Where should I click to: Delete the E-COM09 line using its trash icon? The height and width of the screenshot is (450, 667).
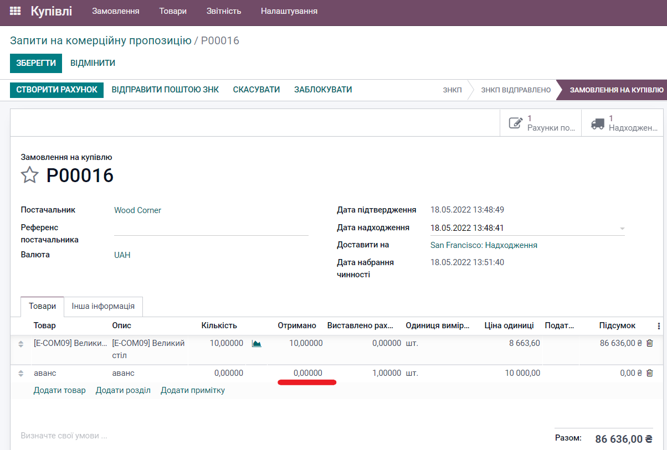tap(649, 343)
